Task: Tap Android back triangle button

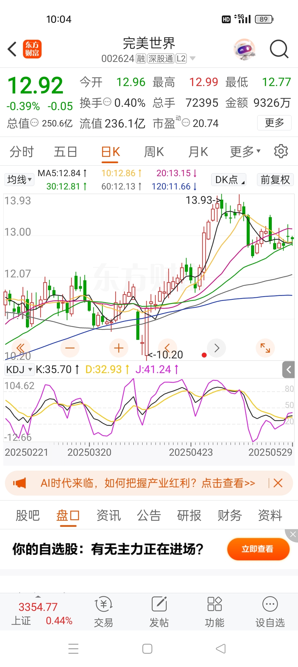Action: 221,648
